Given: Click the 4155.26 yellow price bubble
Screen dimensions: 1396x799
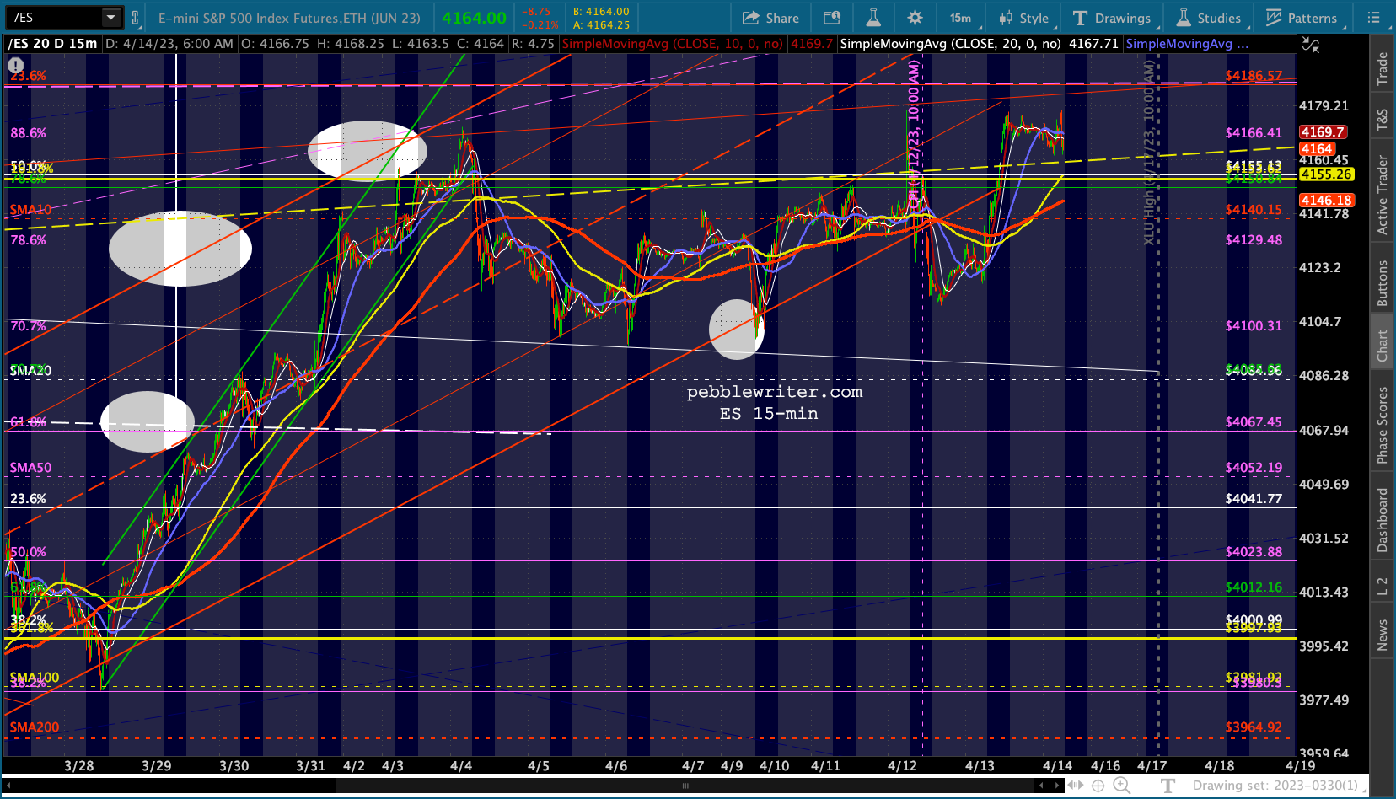Looking at the screenshot, I should coord(1327,174).
